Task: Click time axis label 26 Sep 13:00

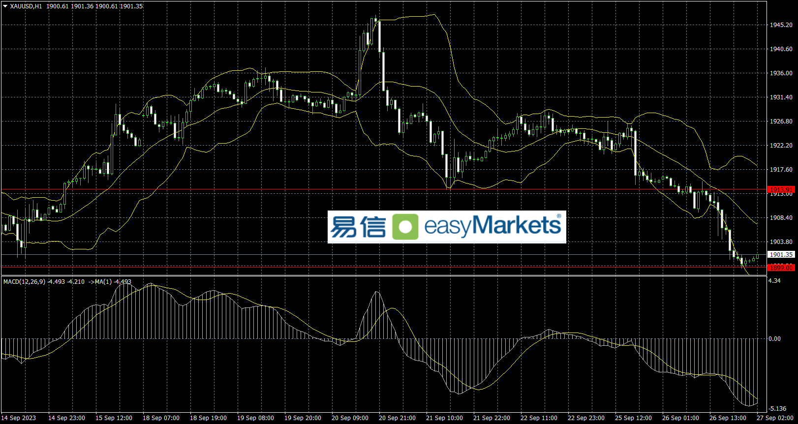Action: 728,418
